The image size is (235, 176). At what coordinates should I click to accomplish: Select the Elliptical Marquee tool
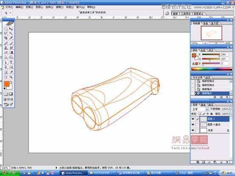[6, 29]
